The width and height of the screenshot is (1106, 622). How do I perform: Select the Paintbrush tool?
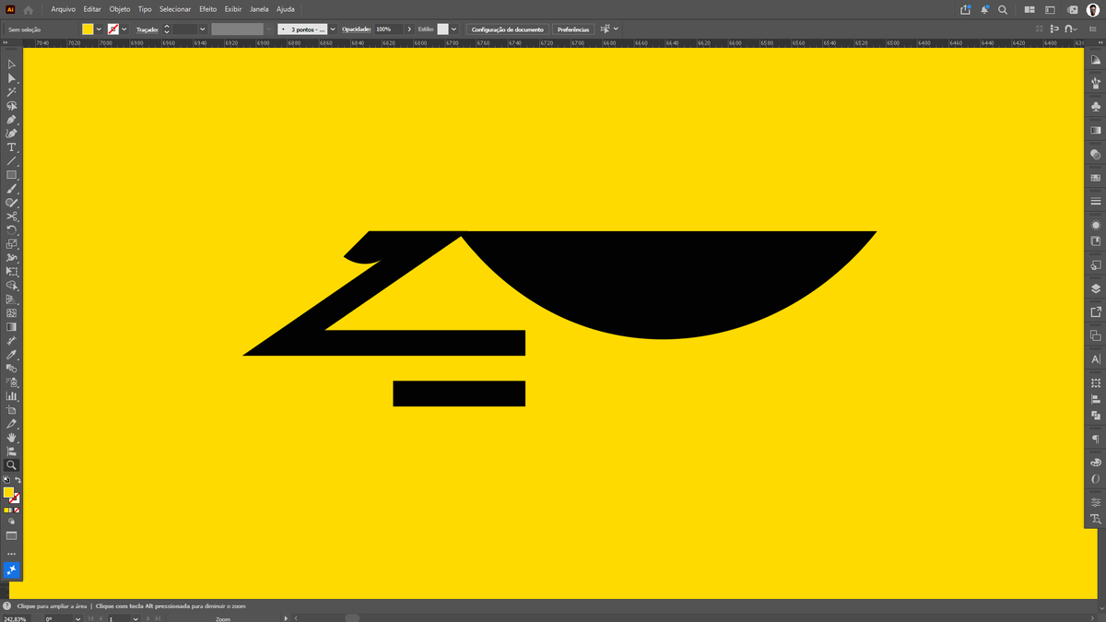click(x=12, y=189)
